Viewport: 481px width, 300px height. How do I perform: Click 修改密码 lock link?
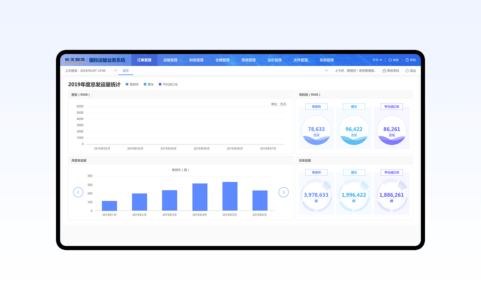(x=391, y=70)
